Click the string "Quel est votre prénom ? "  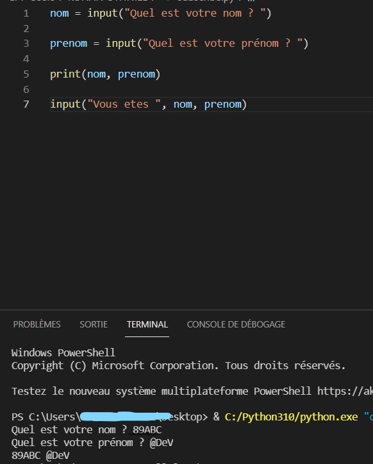pyautogui.click(x=222, y=44)
